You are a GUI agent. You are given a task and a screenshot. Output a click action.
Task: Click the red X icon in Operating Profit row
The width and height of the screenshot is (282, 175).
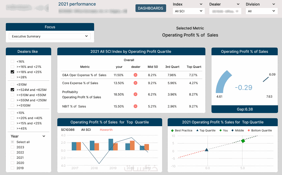pyautogui.click(x=135, y=94)
